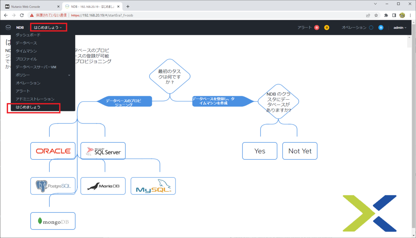The width and height of the screenshot is (416, 238).
Task: Click the アラート label in header
Action: 305,28
